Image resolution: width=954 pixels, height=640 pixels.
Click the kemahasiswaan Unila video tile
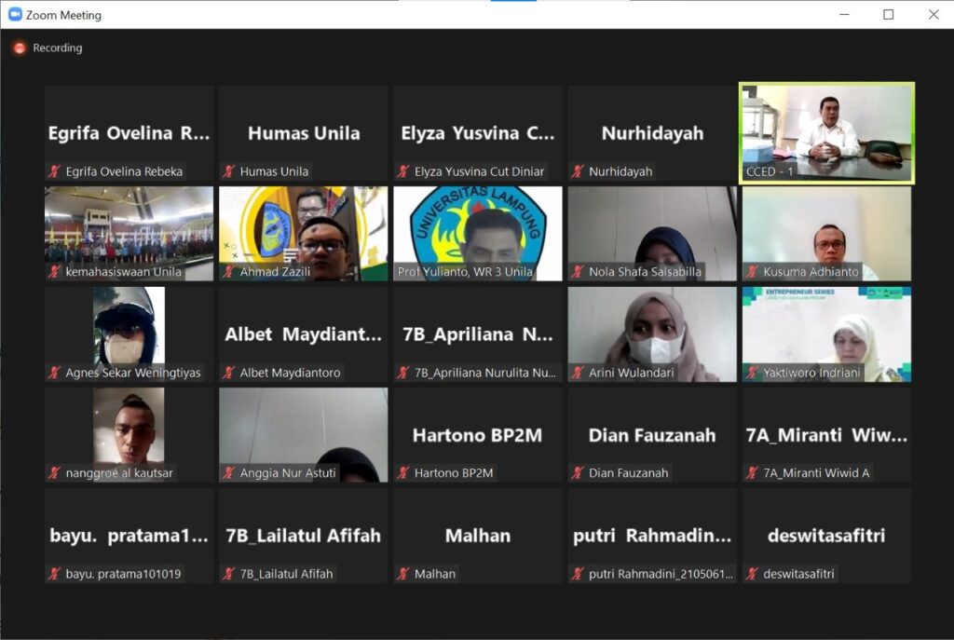click(129, 233)
